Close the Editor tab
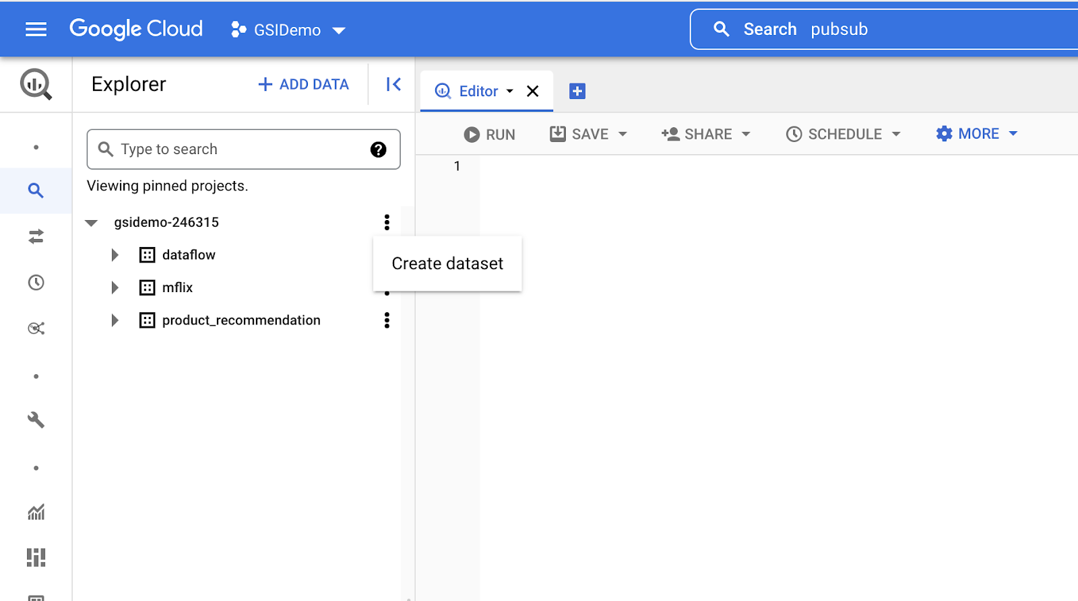 [x=532, y=91]
